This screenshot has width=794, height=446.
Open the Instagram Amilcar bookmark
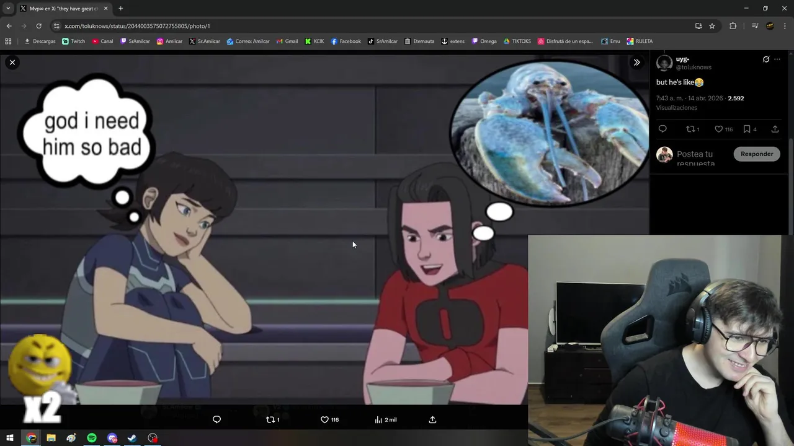coord(169,42)
